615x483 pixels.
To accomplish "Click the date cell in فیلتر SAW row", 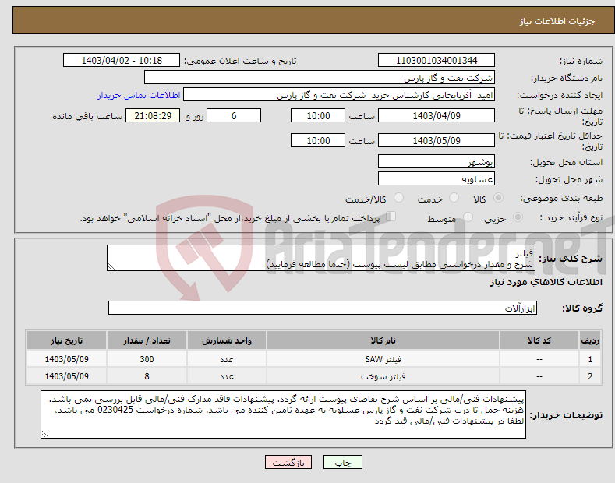I will coord(67,359).
